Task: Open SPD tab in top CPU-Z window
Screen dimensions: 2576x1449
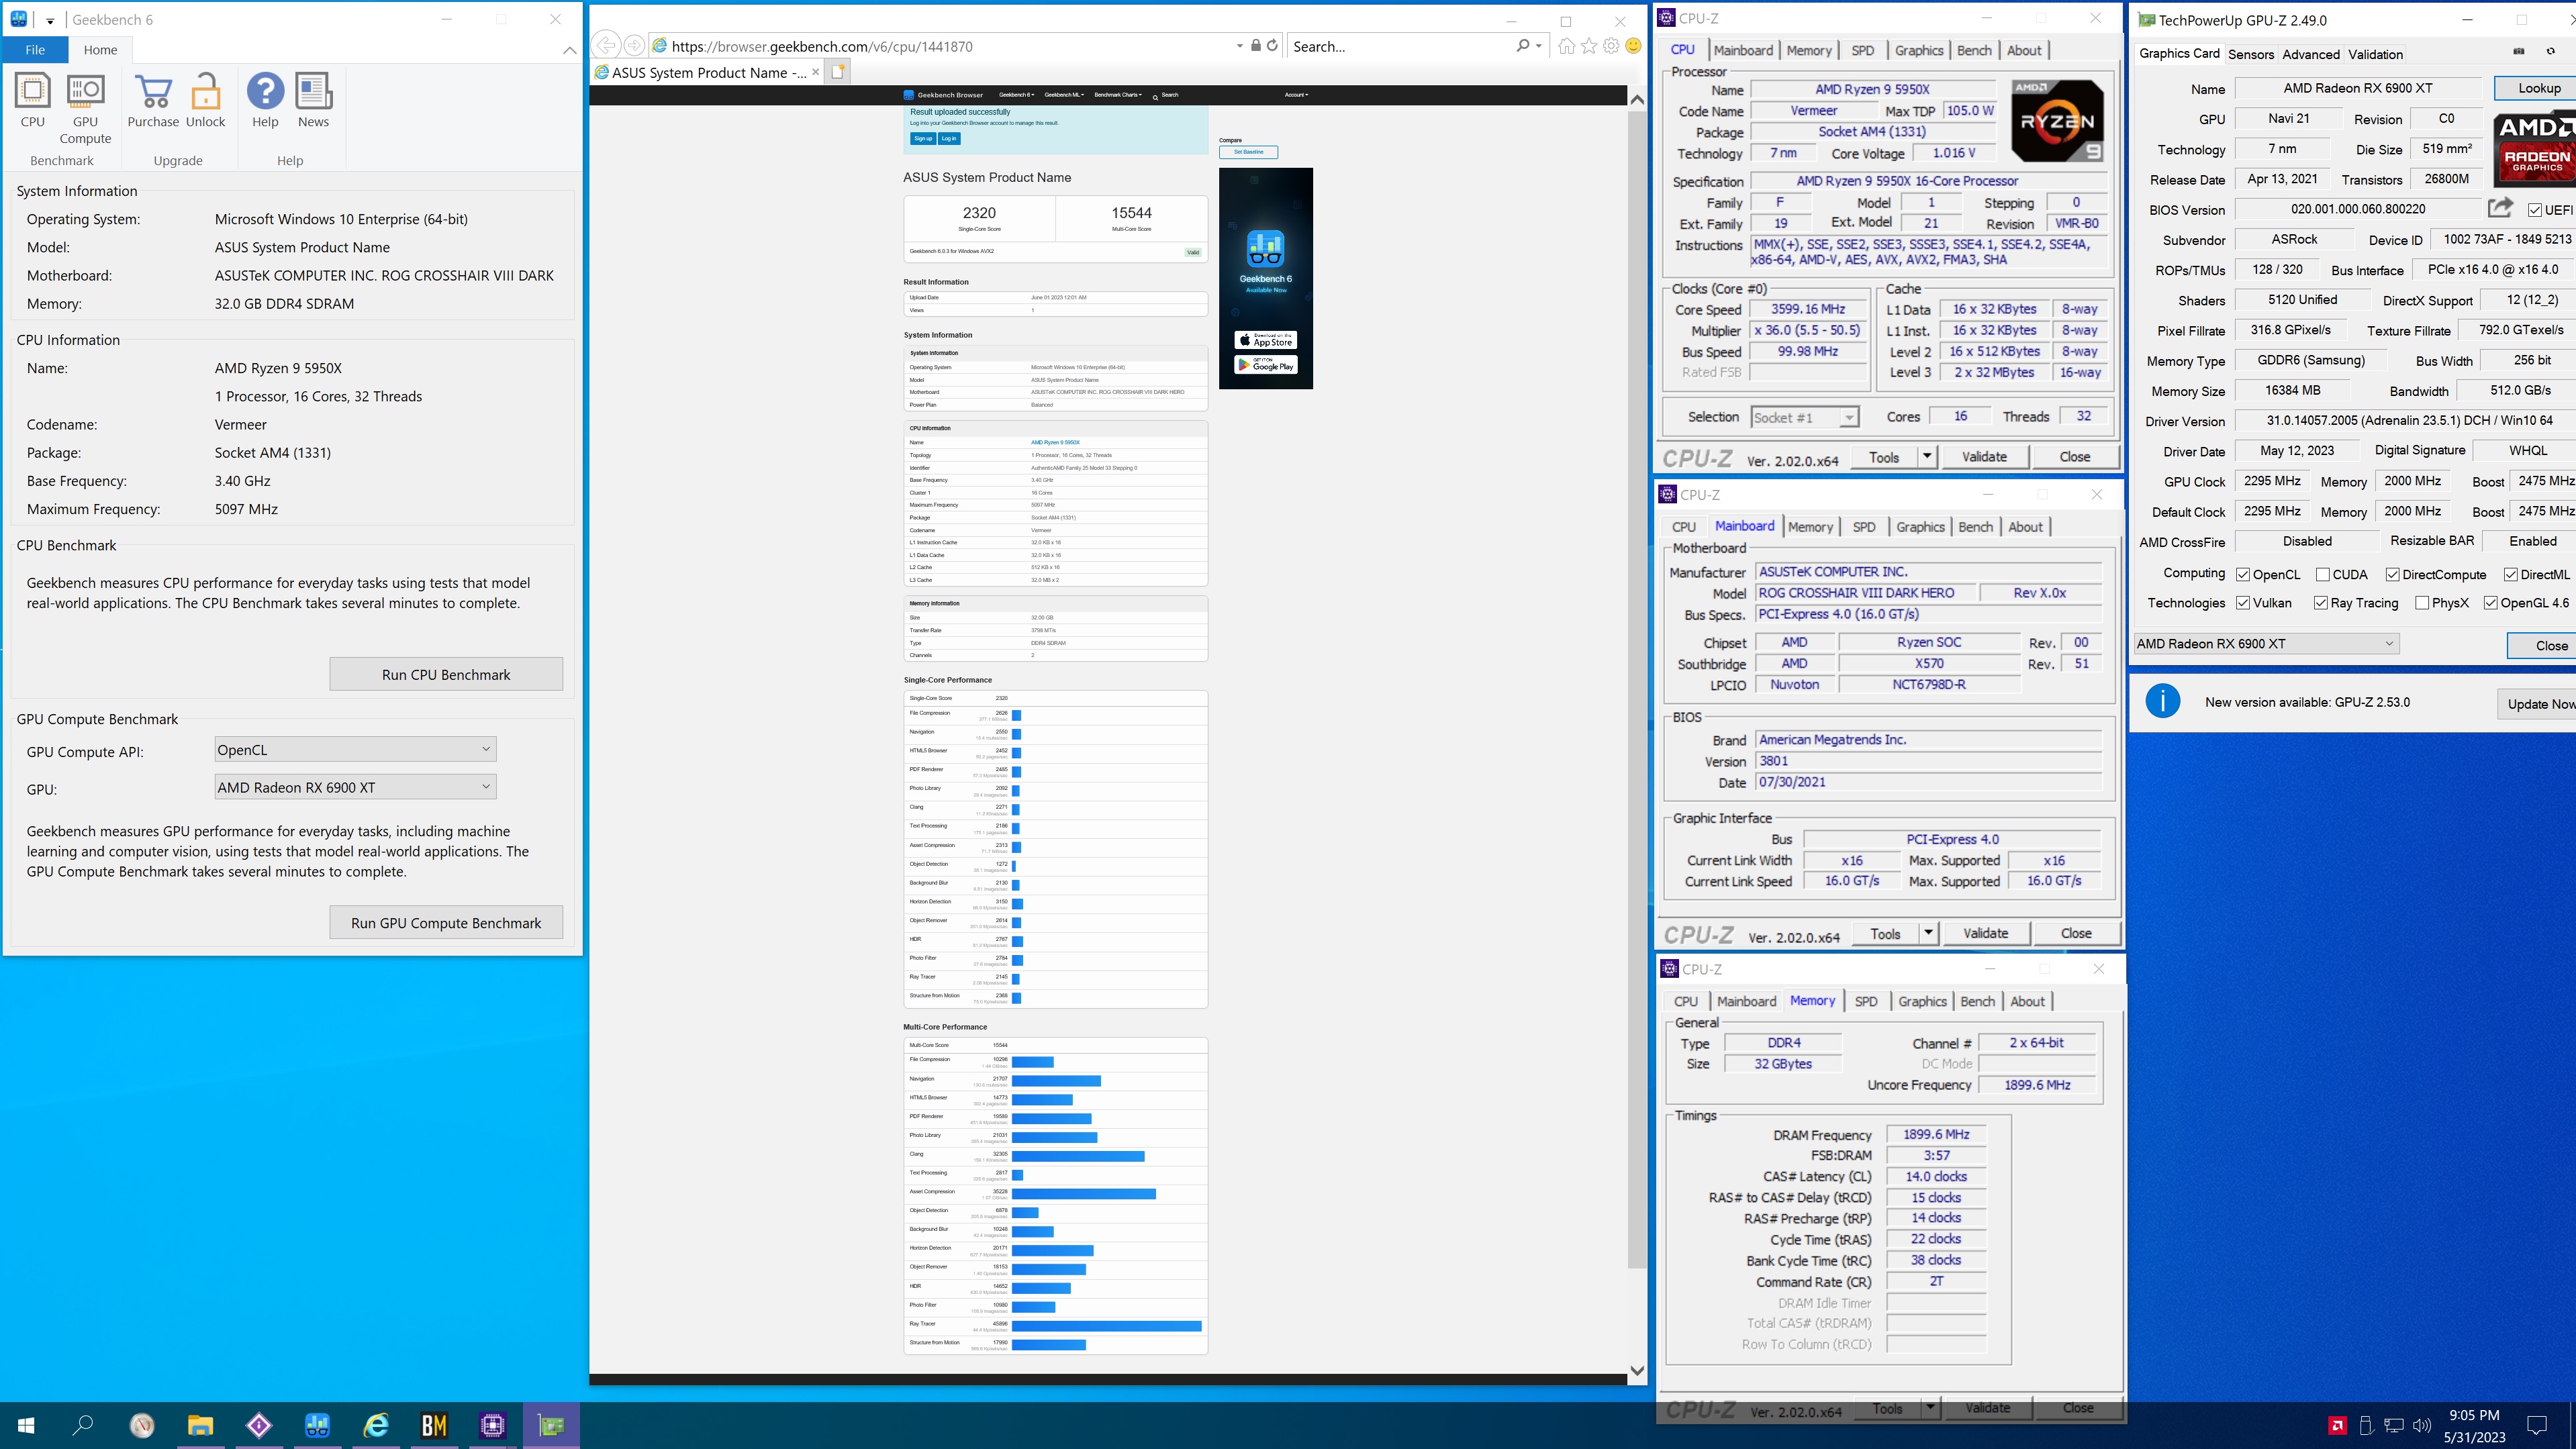Action: pos(1862,50)
